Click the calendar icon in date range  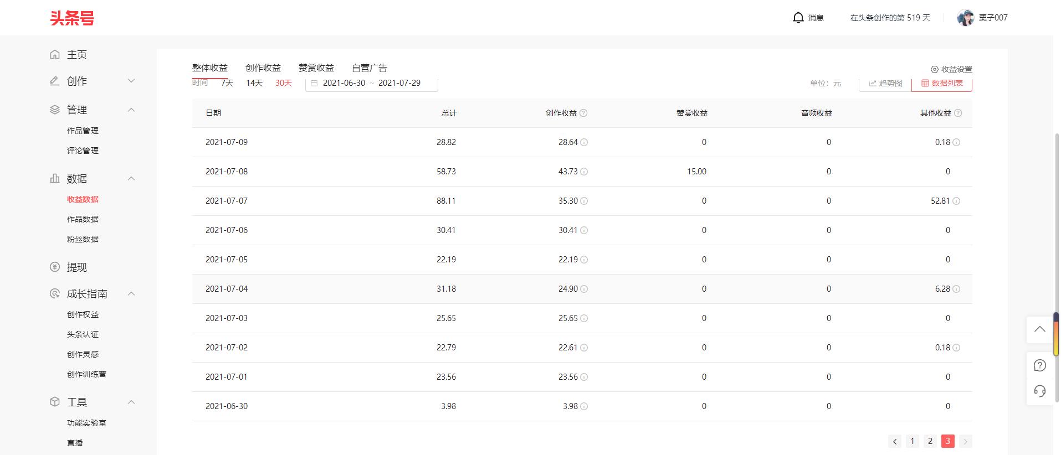(x=314, y=83)
